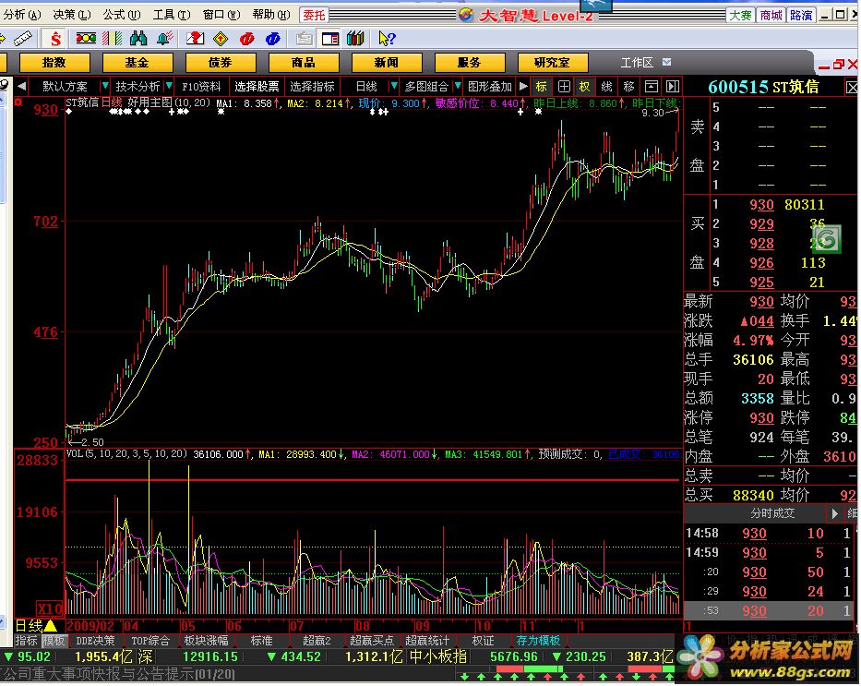The width and height of the screenshot is (861, 686).
Task: Click the colored stripes chart icon
Action: pos(112,39)
